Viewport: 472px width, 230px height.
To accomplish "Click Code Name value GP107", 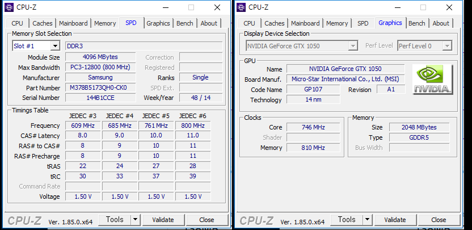I will (313, 89).
